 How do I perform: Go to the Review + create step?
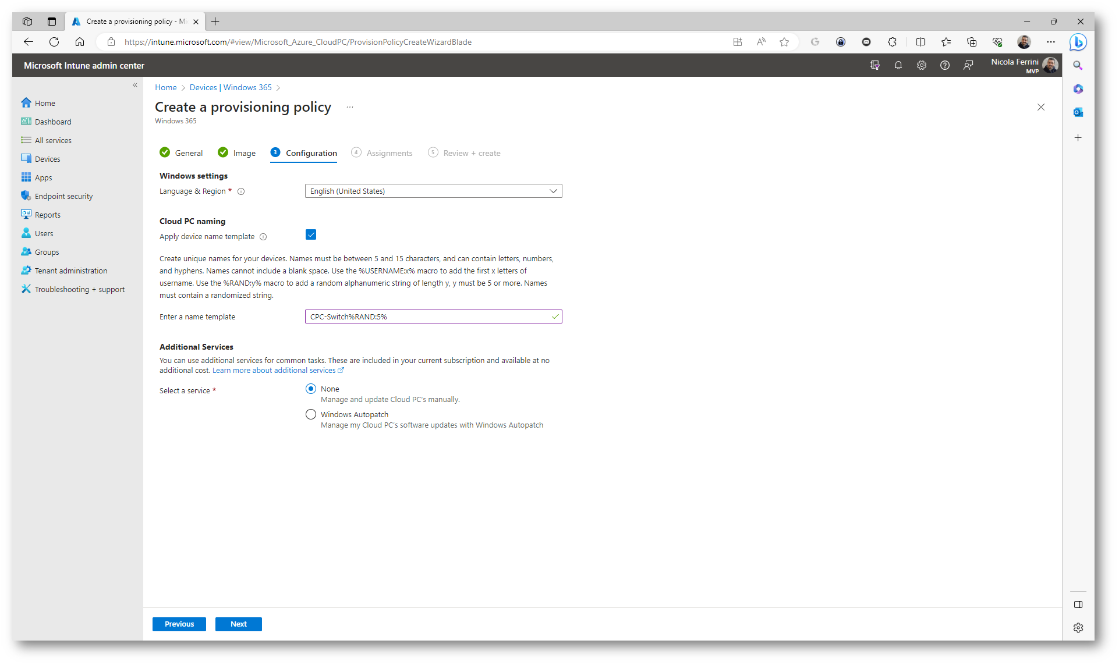464,153
